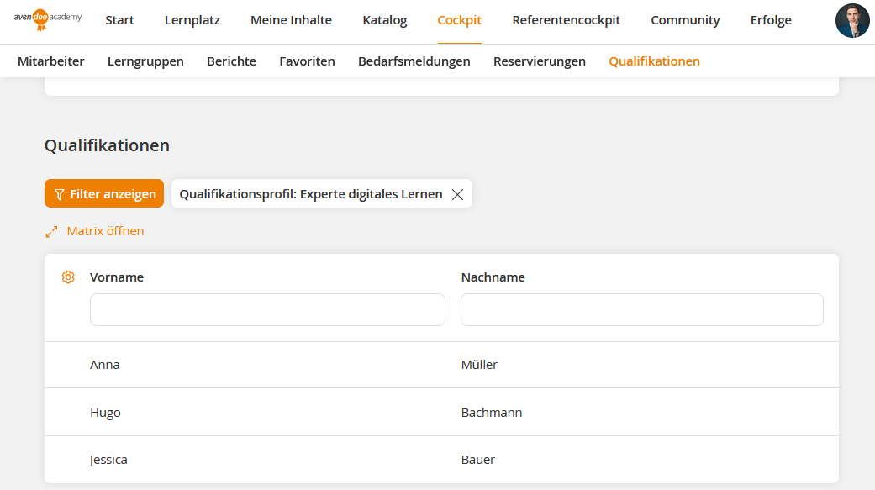The width and height of the screenshot is (875, 490).
Task: Open the Community section
Action: pyautogui.click(x=685, y=20)
